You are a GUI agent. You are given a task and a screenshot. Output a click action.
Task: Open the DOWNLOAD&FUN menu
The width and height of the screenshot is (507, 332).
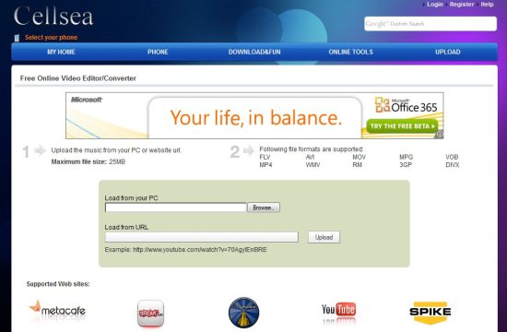point(254,52)
